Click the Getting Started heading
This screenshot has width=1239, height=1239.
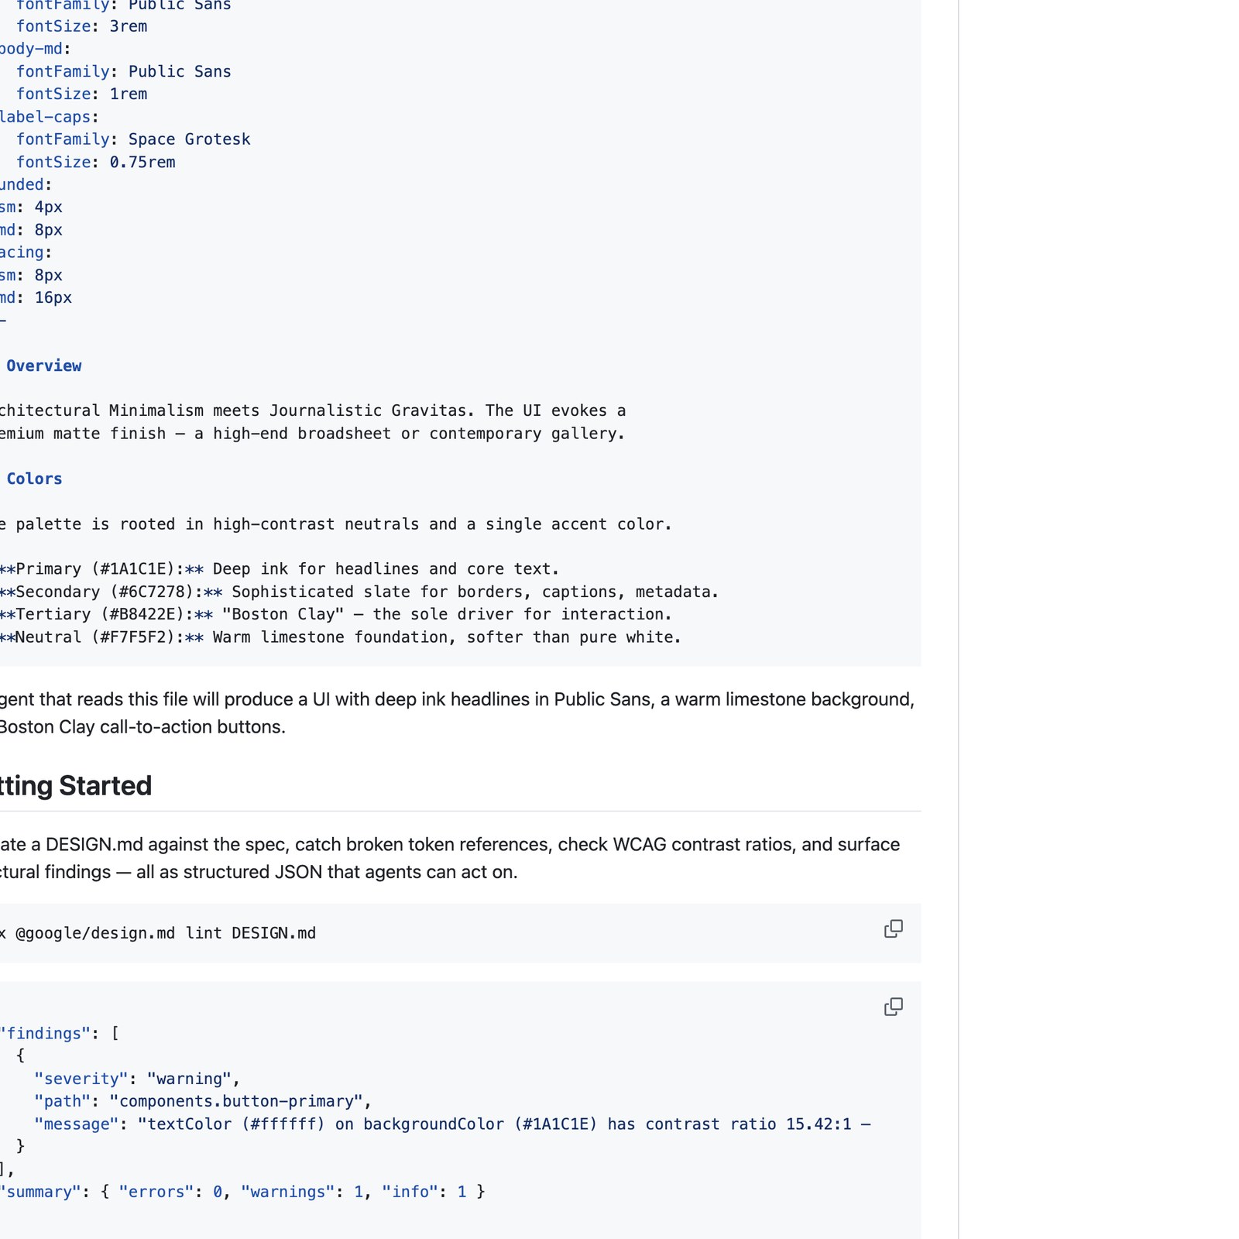tap(76, 786)
